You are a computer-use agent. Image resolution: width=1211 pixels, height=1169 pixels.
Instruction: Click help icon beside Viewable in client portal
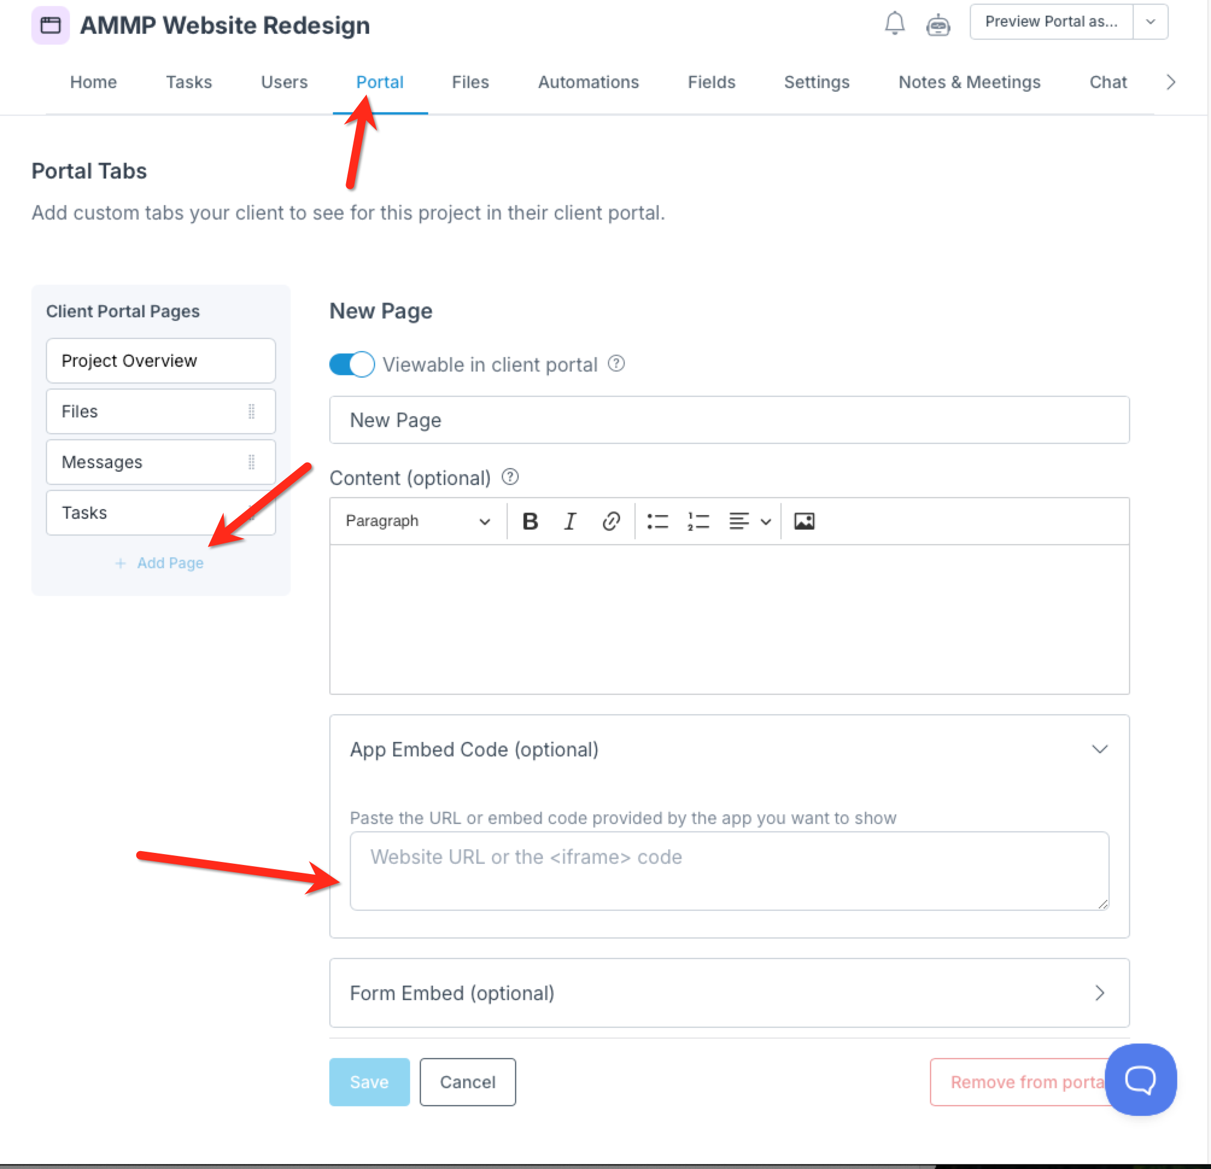point(615,363)
